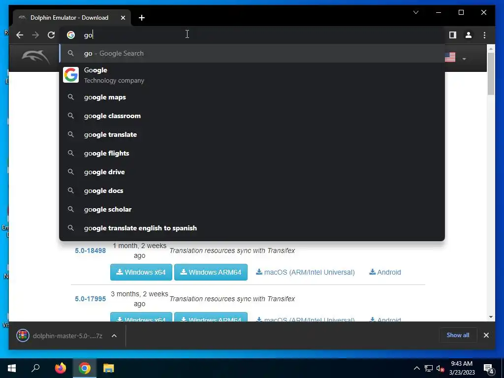Screen dimensions: 504x378
Task: Launch Firefox from the taskbar
Action: 60,368
